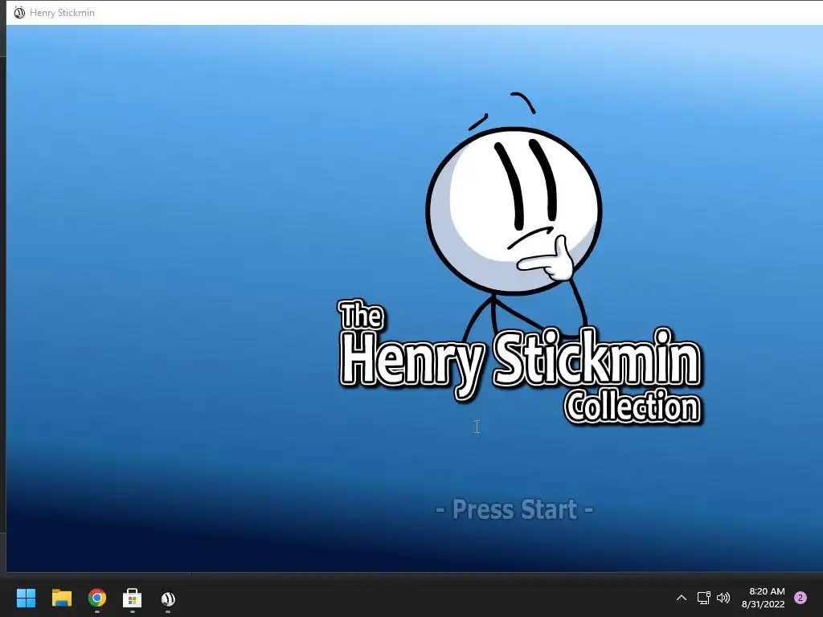Switch to Google Chrome in the taskbar
823x617 pixels.
pyautogui.click(x=97, y=598)
